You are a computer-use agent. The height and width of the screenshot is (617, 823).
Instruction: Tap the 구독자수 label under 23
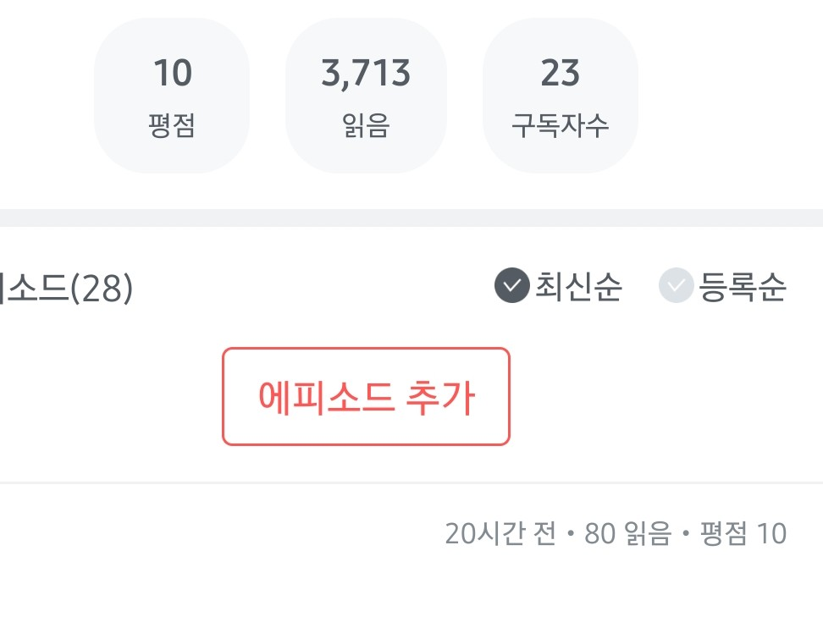560,126
